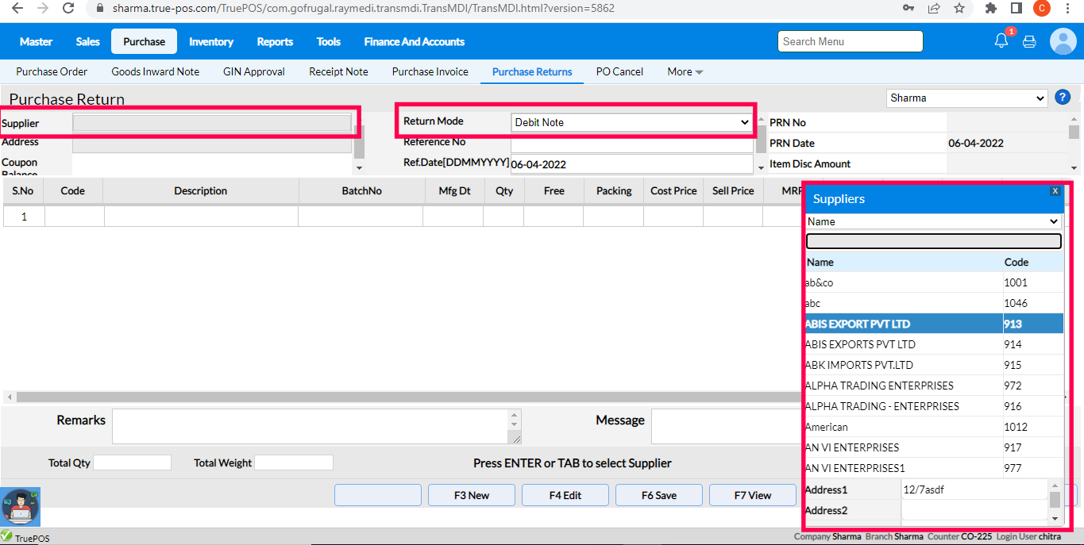Open Return Mode Debit Note dropdown
Image resolution: width=1084 pixels, height=545 pixels.
point(631,122)
